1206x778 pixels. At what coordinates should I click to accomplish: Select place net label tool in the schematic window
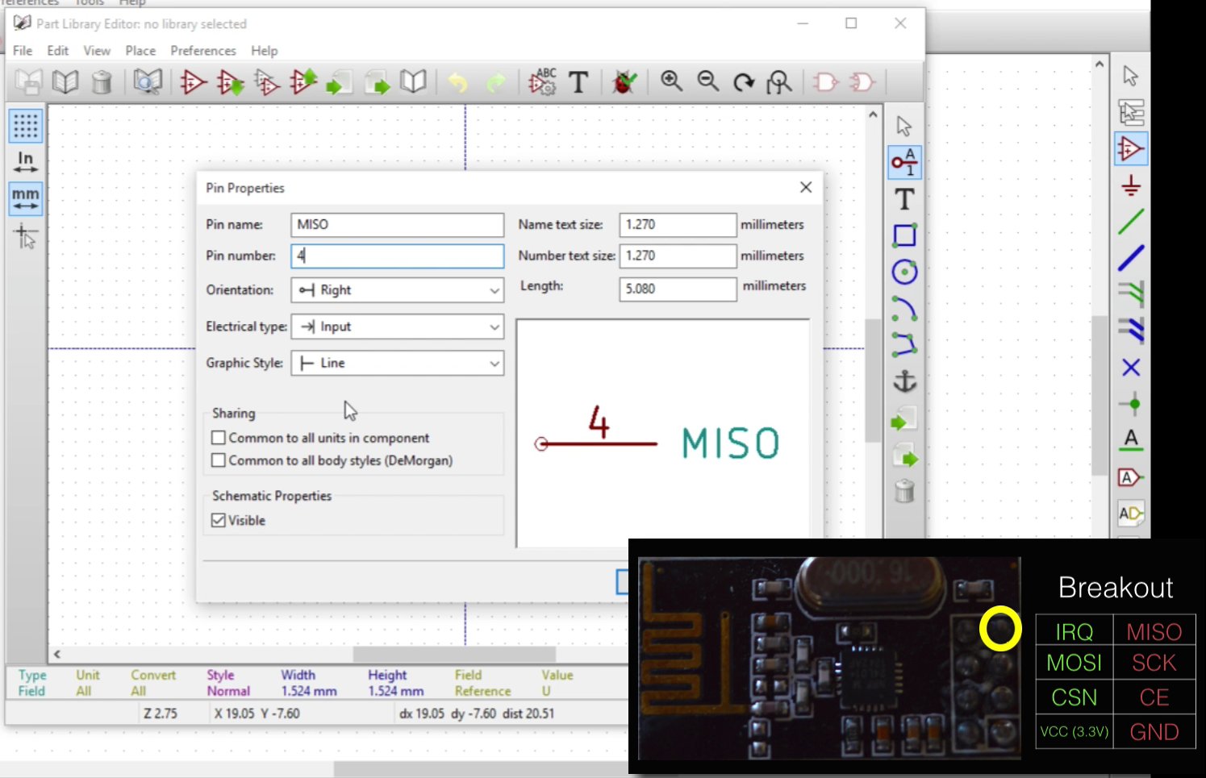(1131, 440)
